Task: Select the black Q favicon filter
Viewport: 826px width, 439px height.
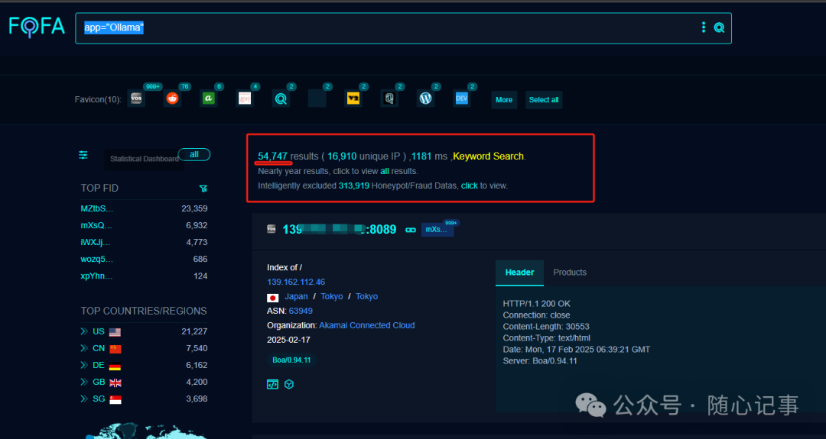Action: (389, 98)
